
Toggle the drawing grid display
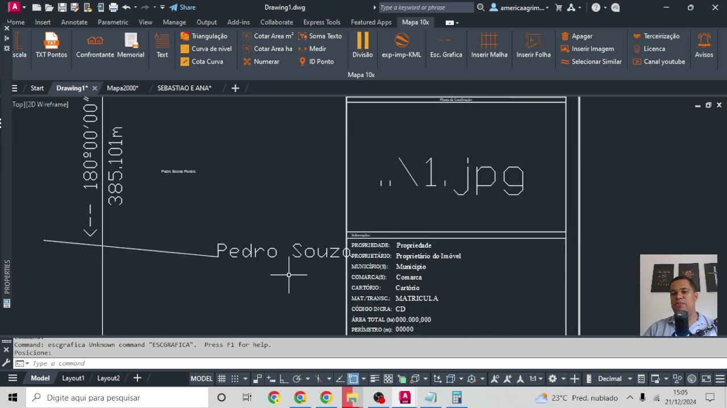[222, 379]
